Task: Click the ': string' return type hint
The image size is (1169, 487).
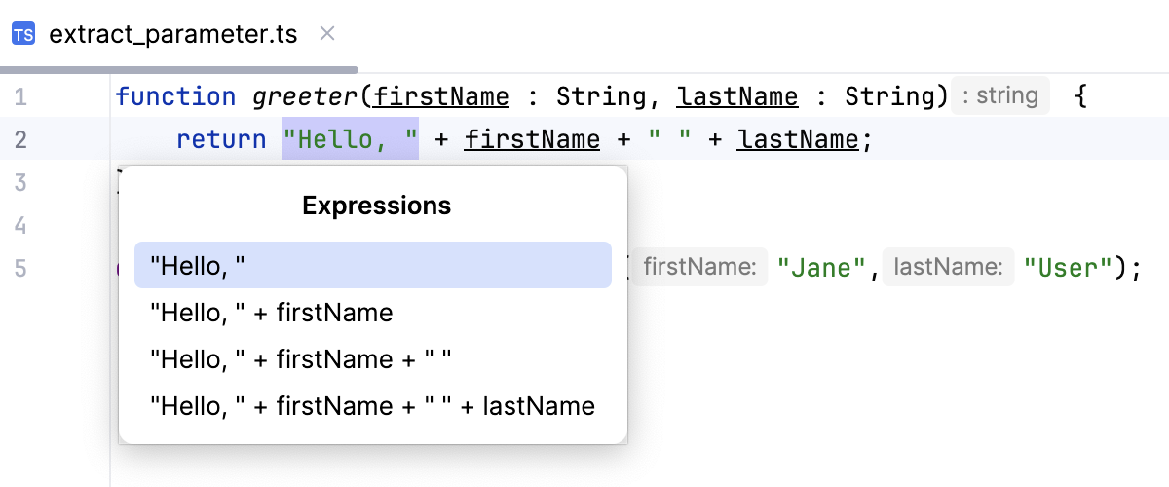Action: click(x=999, y=96)
